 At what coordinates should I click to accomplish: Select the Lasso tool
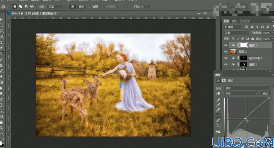pos(2,31)
